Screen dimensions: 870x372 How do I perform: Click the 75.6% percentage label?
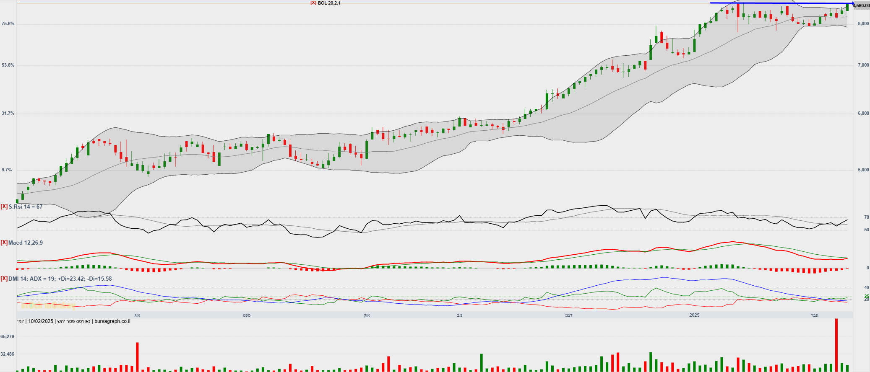point(8,23)
